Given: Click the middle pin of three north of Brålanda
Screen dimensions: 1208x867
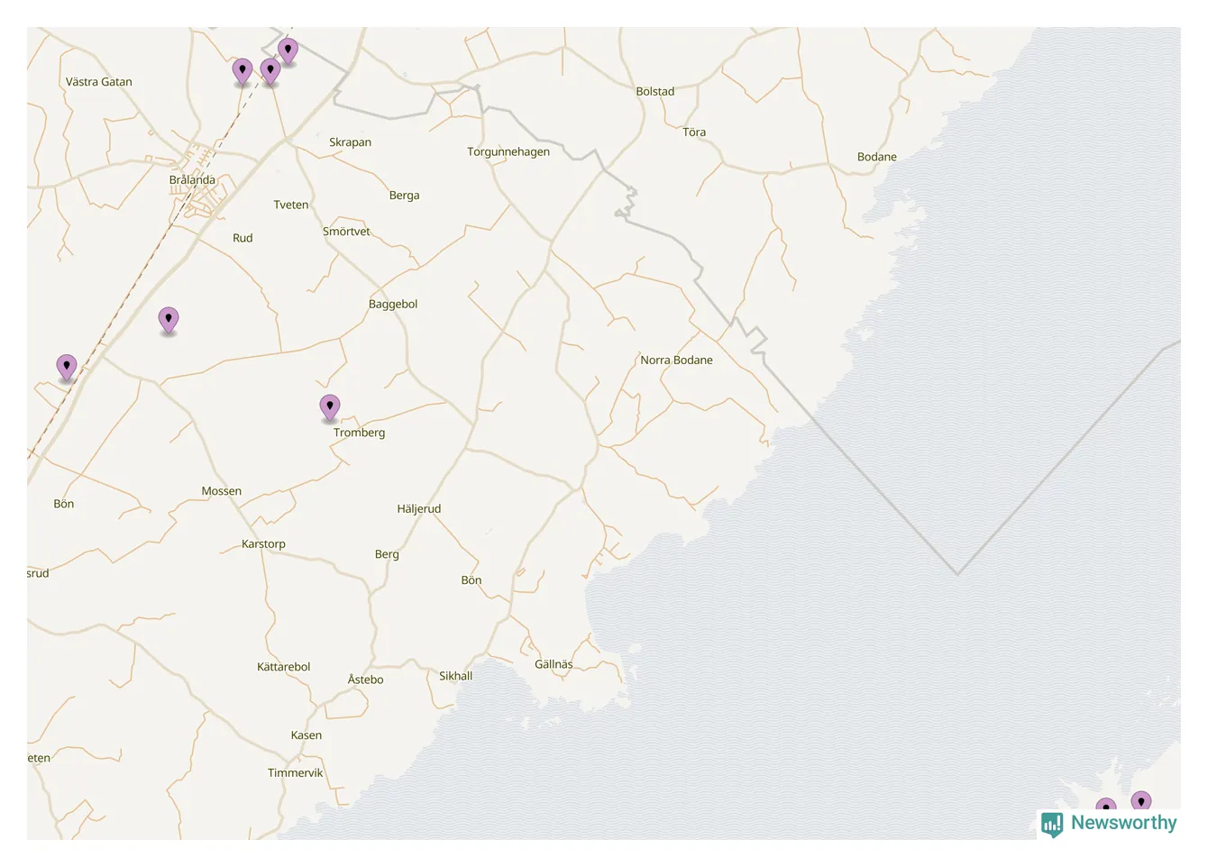Looking at the screenshot, I should pos(270,72).
